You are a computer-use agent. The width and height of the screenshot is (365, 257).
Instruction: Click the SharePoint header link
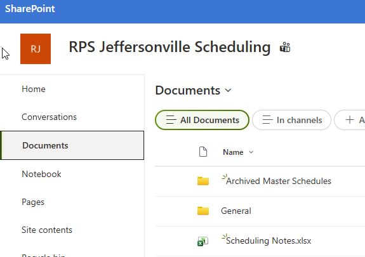[30, 9]
